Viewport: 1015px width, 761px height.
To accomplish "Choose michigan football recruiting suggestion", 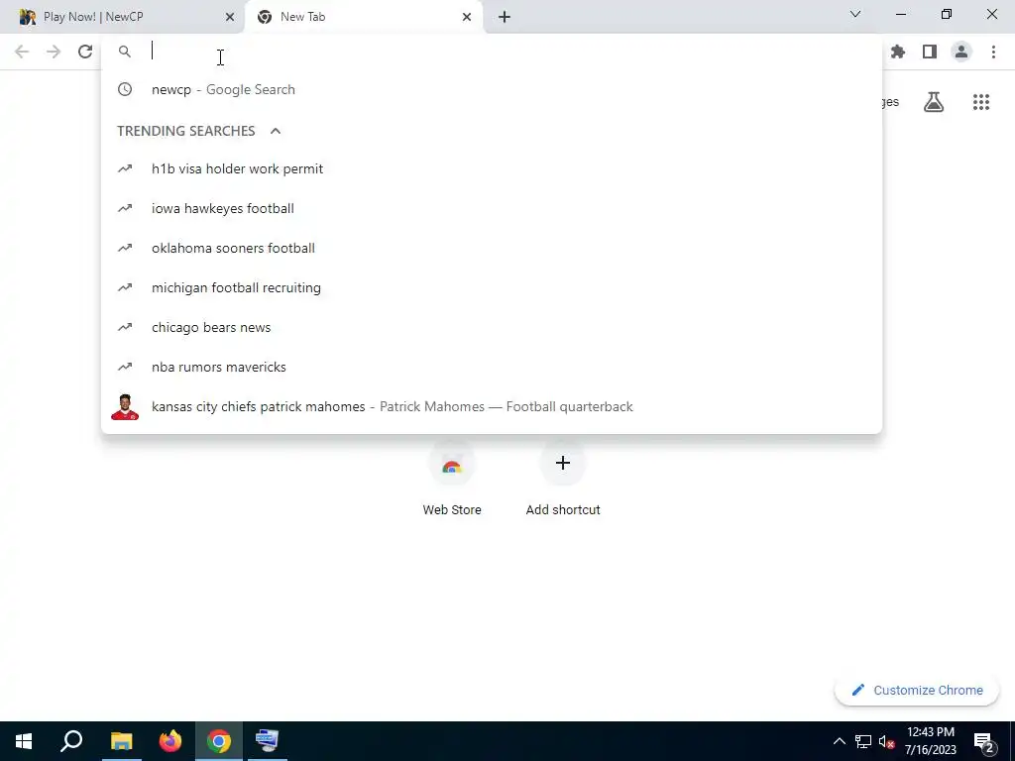I will (x=492, y=287).
